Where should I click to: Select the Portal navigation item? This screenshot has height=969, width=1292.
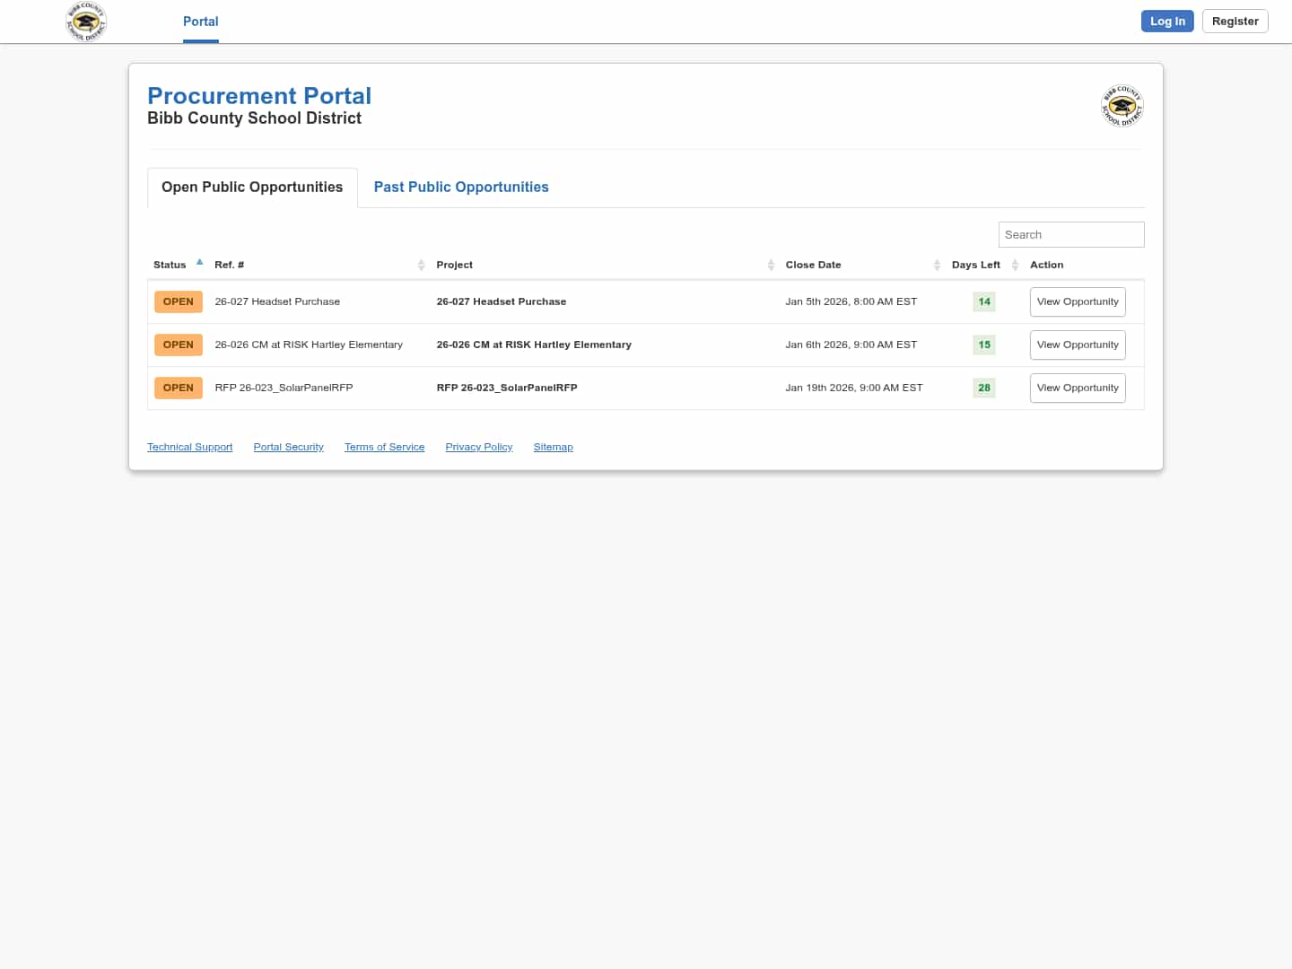coord(200,21)
